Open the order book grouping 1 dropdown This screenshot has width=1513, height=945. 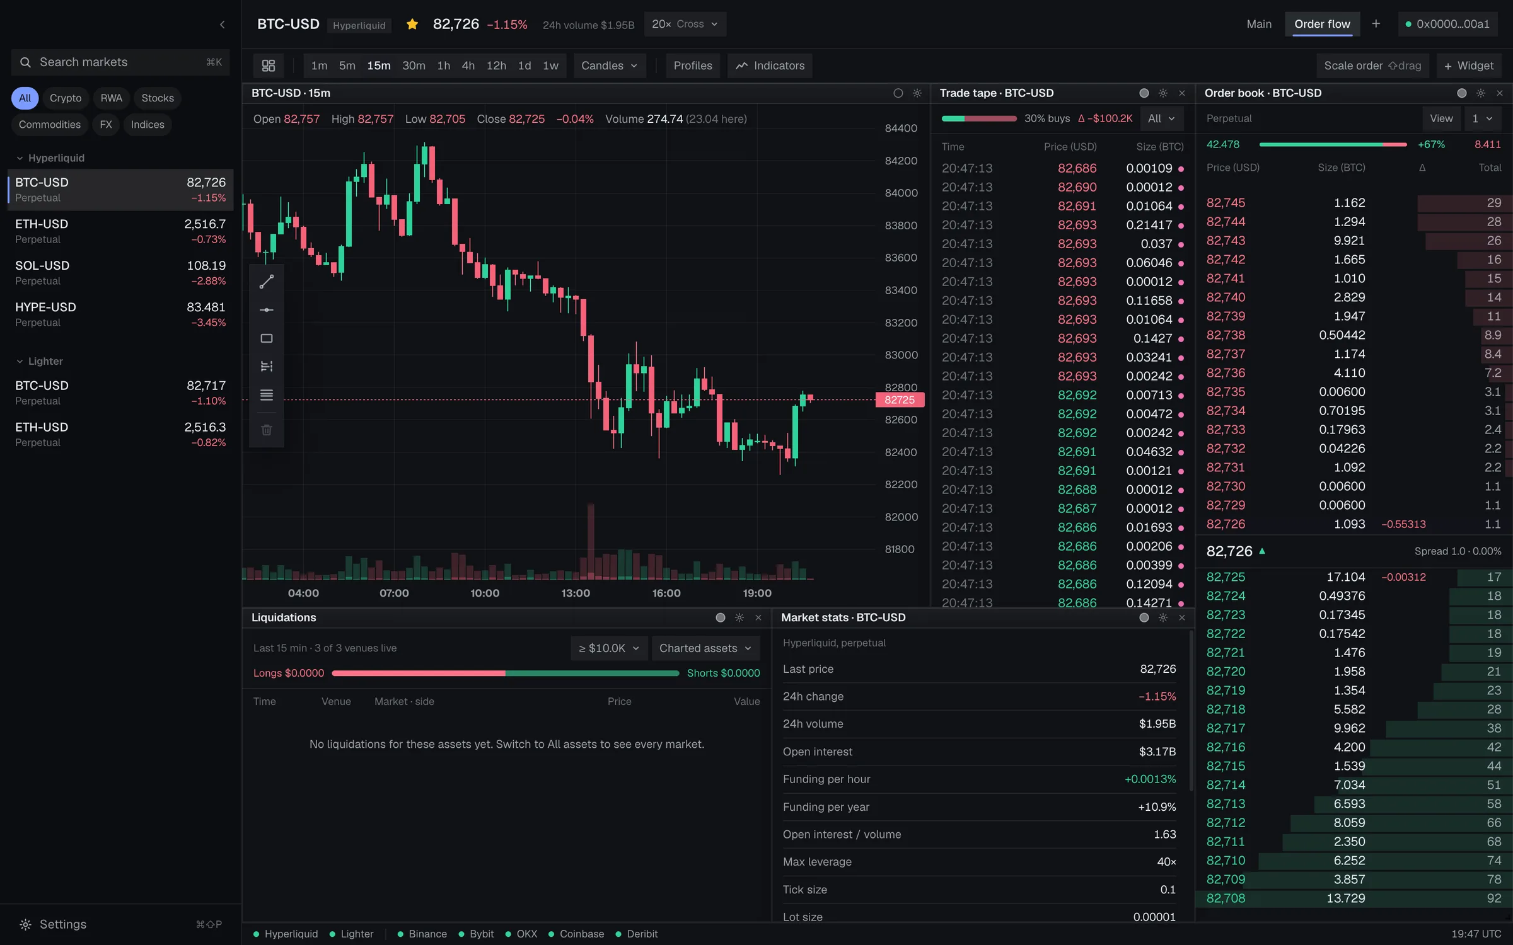point(1482,118)
